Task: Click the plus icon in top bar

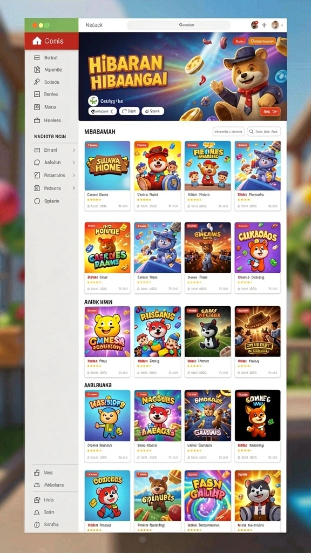Action: [x=263, y=25]
